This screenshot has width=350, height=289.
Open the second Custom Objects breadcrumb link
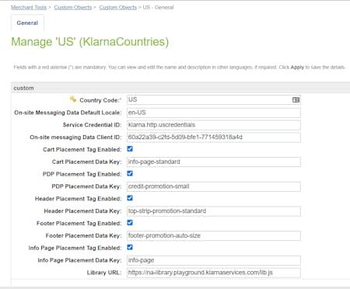click(118, 8)
